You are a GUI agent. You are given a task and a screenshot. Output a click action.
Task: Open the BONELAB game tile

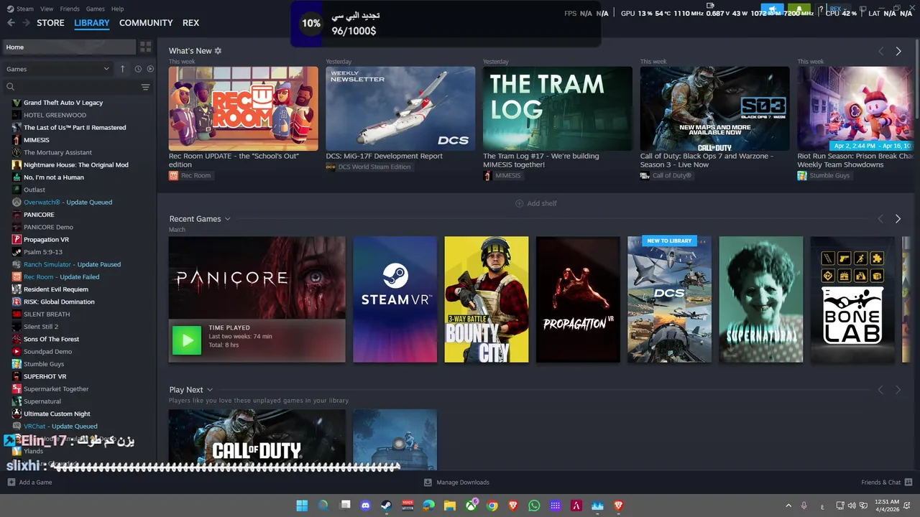pyautogui.click(x=852, y=299)
